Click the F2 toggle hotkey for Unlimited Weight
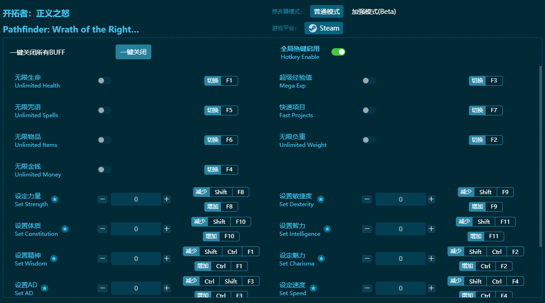 (x=486, y=140)
